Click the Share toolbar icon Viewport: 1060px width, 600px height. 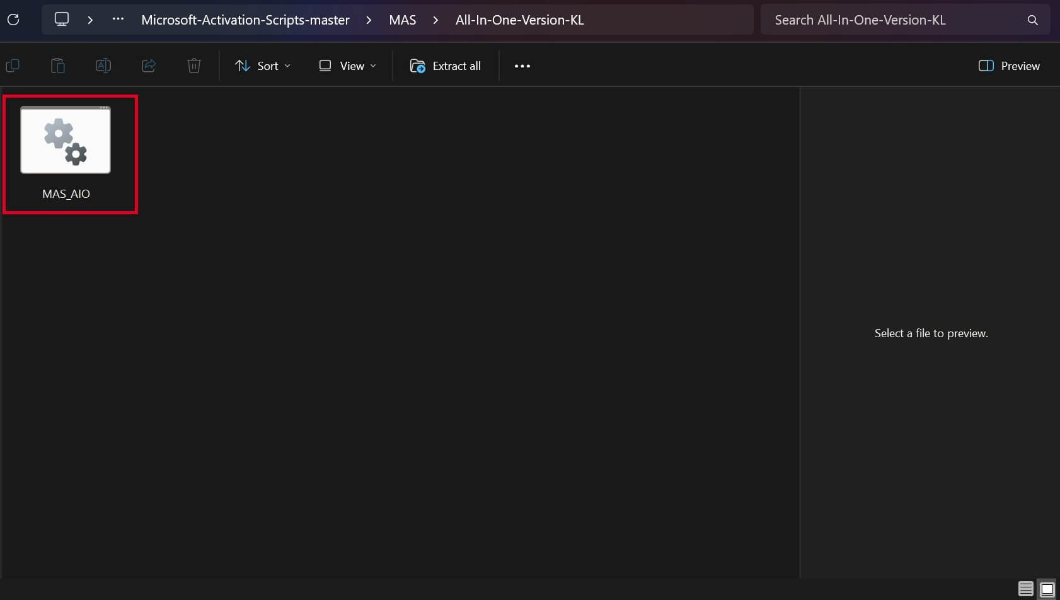(149, 66)
